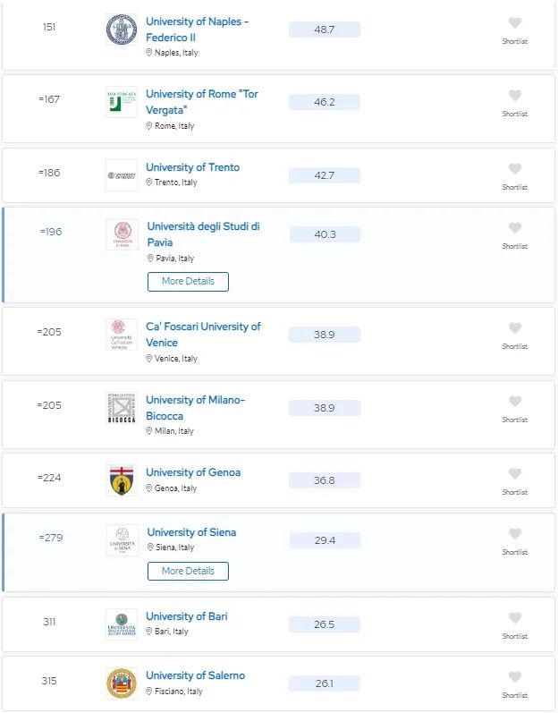Click the University of Siena logo thumbnail
The width and height of the screenshot is (558, 713).
tap(123, 540)
